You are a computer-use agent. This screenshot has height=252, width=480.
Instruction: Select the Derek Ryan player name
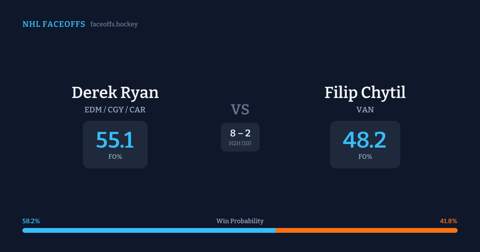coord(115,92)
